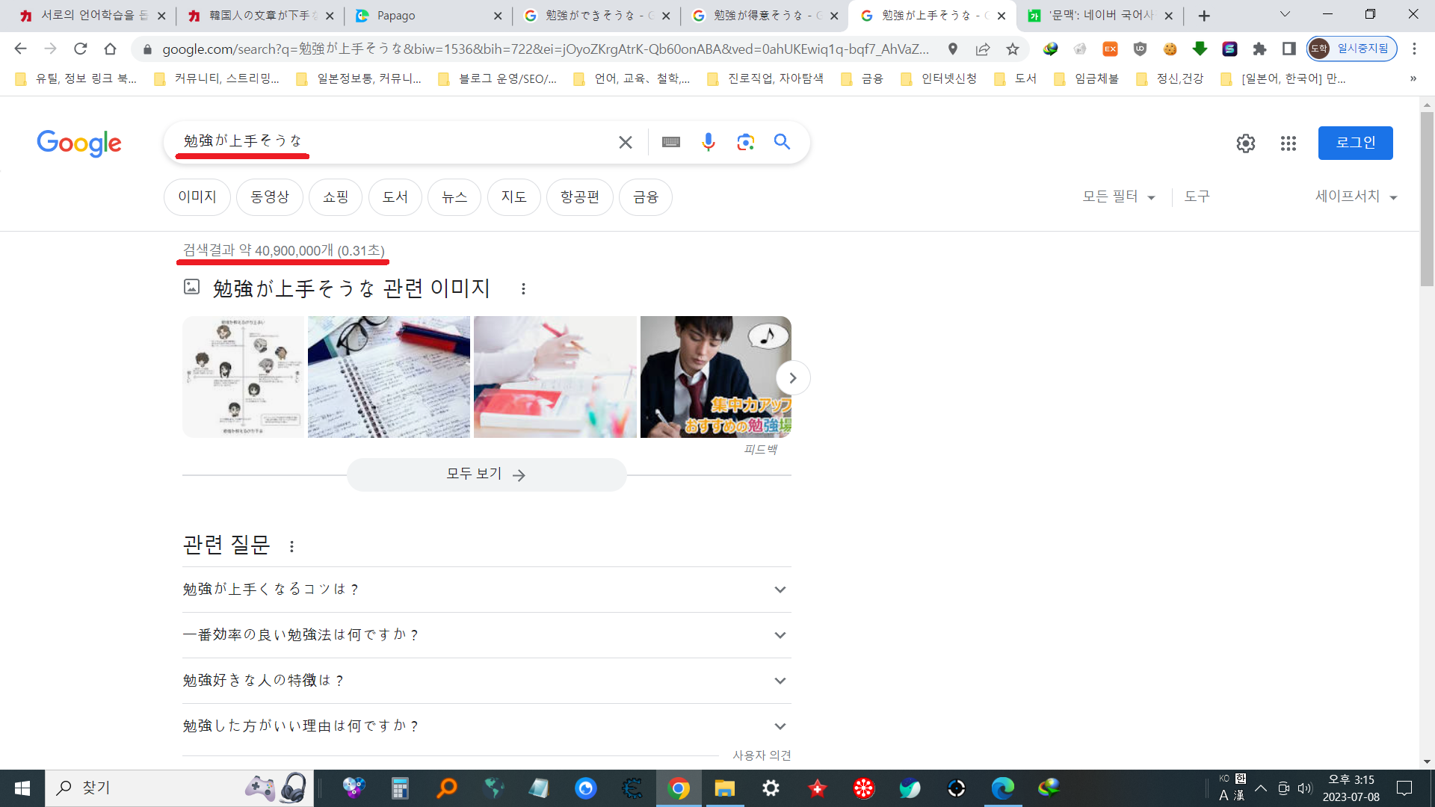
Task: Open the Google apps grid
Action: 1288,143
